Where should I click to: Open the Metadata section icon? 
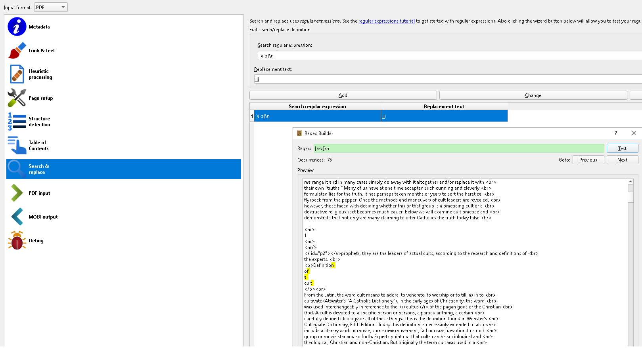click(17, 27)
